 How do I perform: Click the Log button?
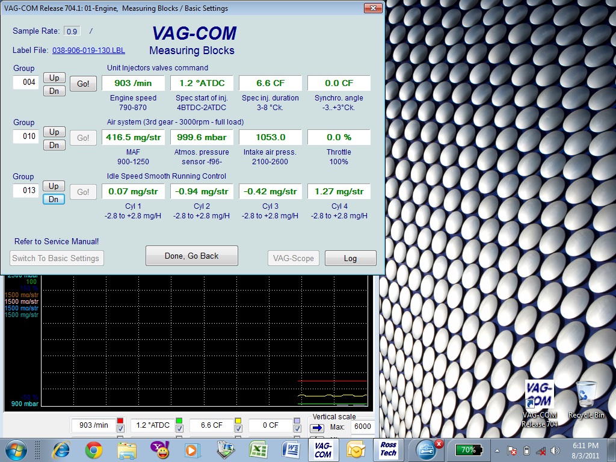(351, 258)
